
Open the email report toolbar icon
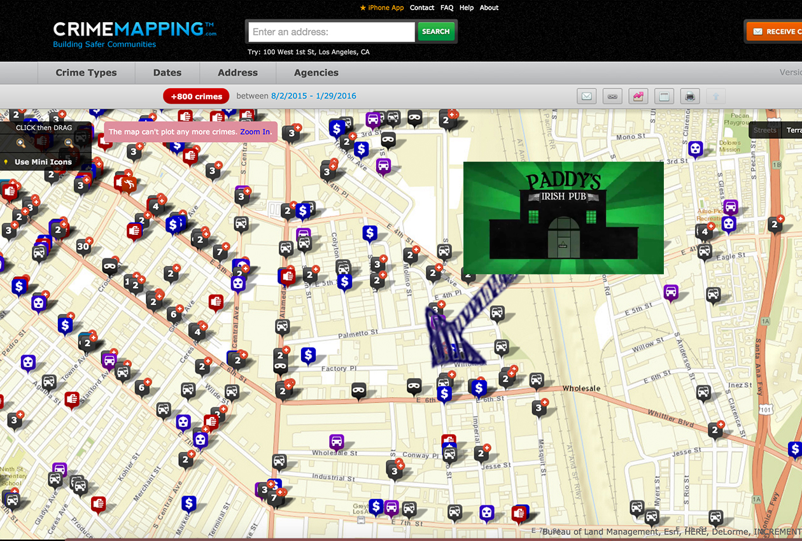point(587,97)
